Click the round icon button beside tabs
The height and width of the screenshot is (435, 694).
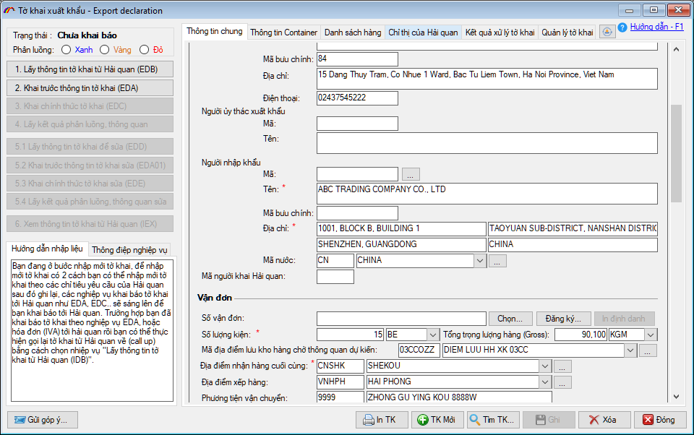[607, 32]
